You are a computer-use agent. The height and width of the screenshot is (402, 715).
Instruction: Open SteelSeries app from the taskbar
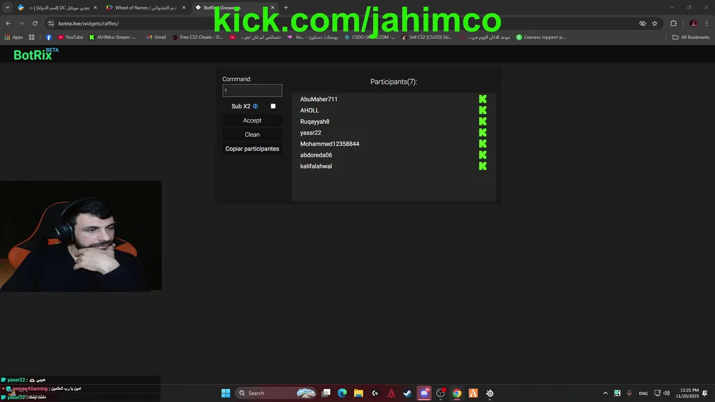click(x=489, y=393)
